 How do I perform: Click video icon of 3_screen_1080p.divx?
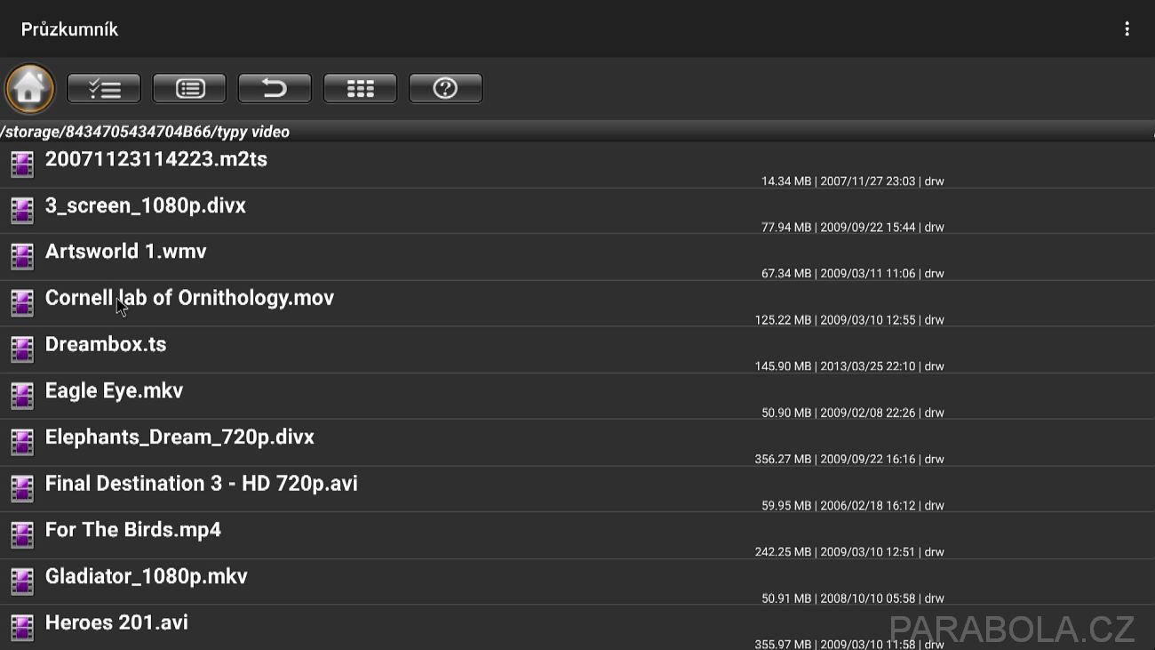(22, 211)
